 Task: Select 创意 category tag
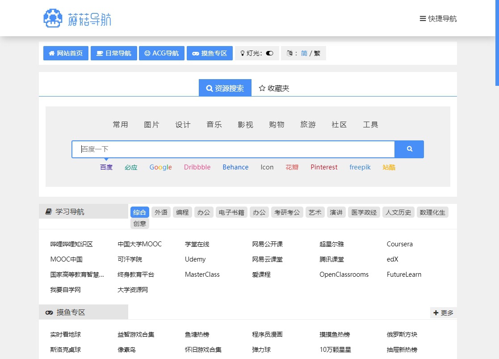pos(140,223)
